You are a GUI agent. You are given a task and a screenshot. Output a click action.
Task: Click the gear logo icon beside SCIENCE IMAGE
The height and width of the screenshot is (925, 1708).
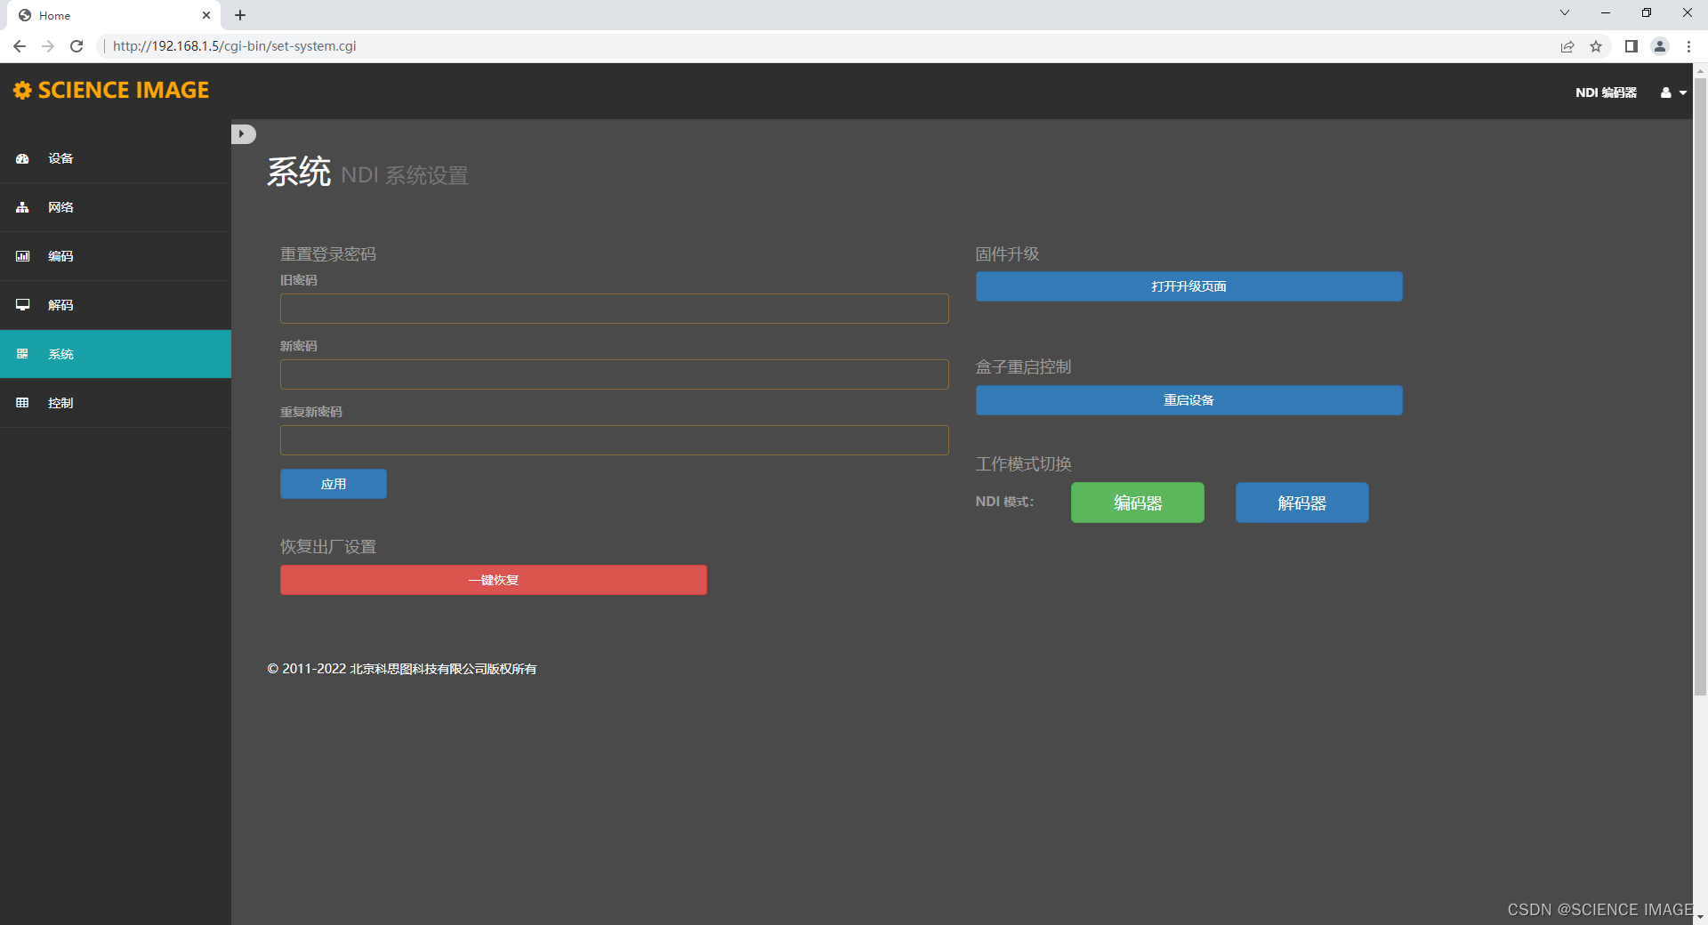click(22, 90)
